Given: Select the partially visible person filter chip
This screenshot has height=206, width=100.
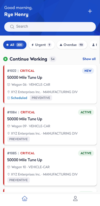Looking at the screenshot, I should [x=93, y=45].
